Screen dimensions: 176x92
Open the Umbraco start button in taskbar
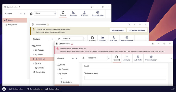pos(4,89)
